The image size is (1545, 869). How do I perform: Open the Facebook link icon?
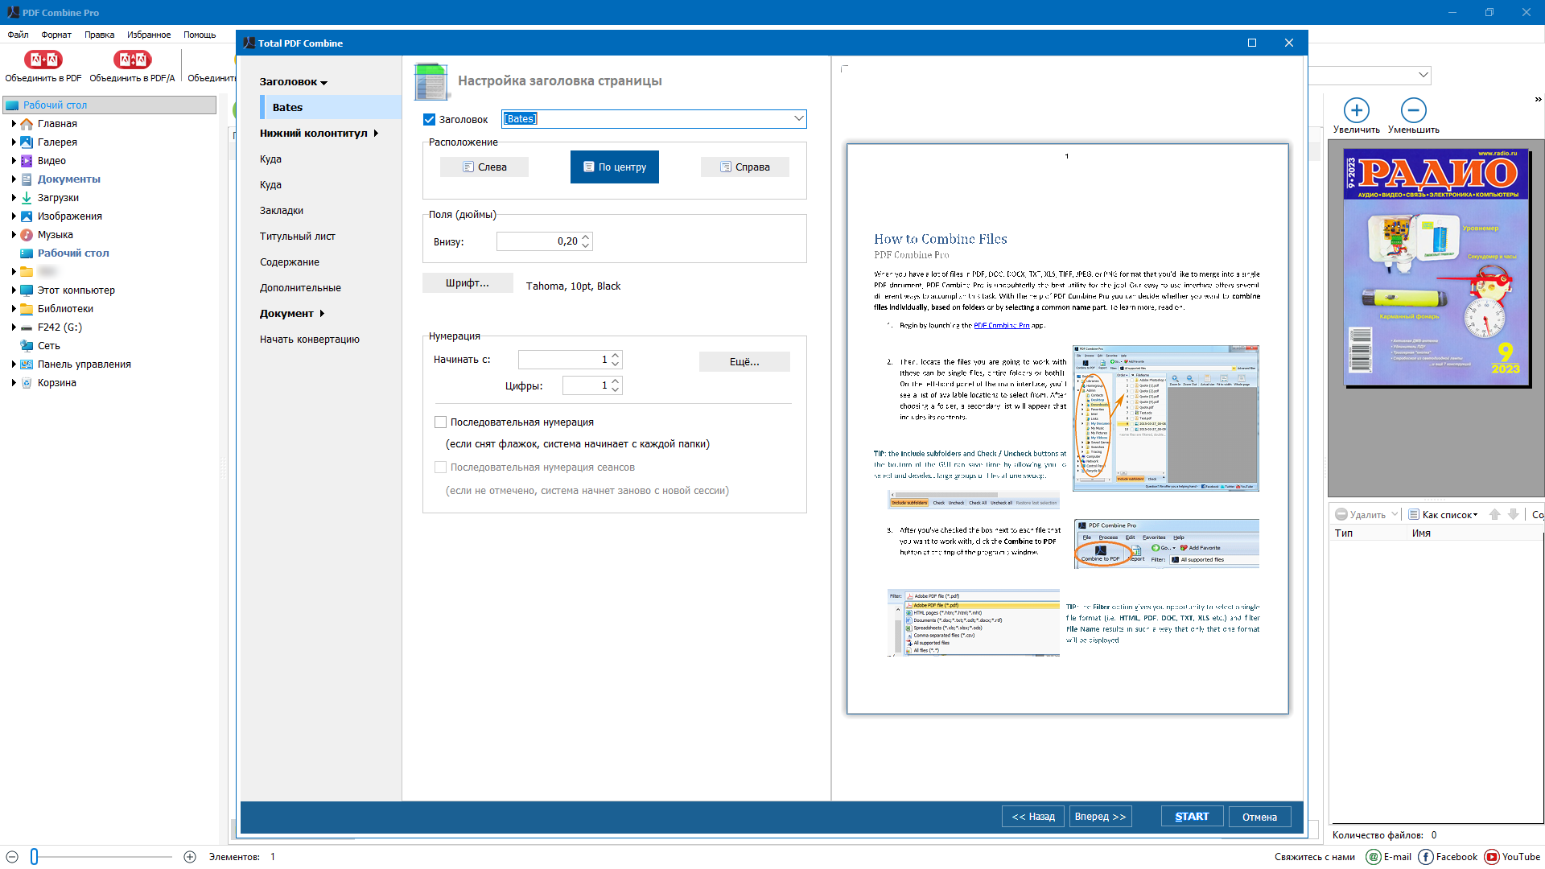coord(1426,857)
